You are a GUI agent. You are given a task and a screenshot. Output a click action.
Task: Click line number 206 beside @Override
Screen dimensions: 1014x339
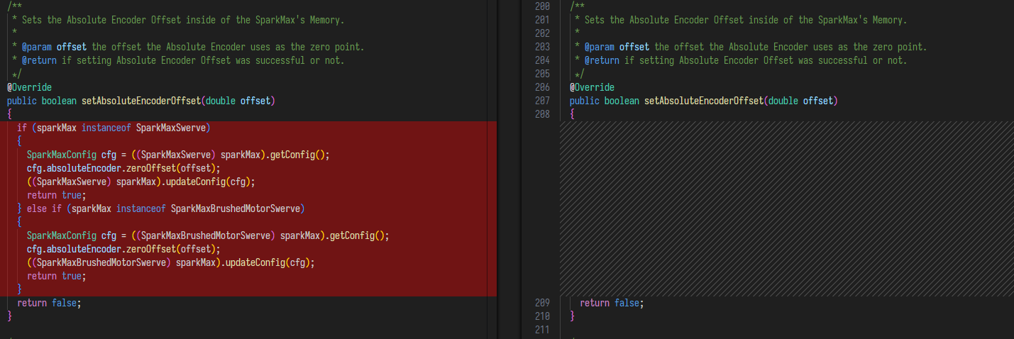point(541,87)
